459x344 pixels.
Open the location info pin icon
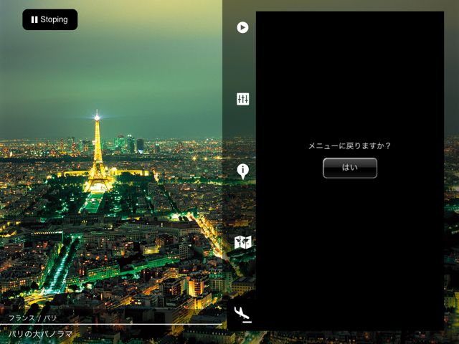tap(242, 171)
